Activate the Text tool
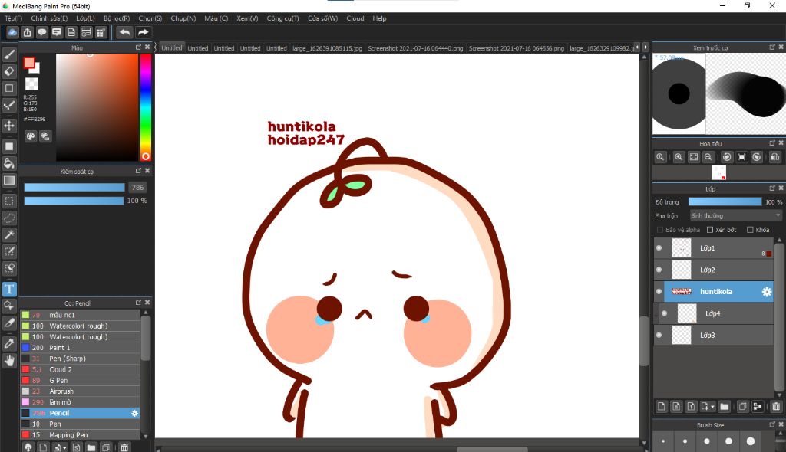 [x=9, y=290]
